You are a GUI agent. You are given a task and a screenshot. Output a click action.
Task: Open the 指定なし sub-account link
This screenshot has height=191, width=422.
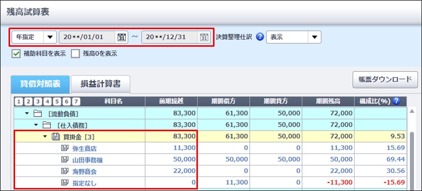coord(84,183)
